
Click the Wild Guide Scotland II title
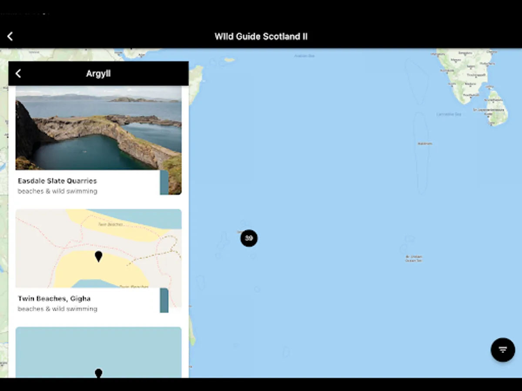coord(261,36)
